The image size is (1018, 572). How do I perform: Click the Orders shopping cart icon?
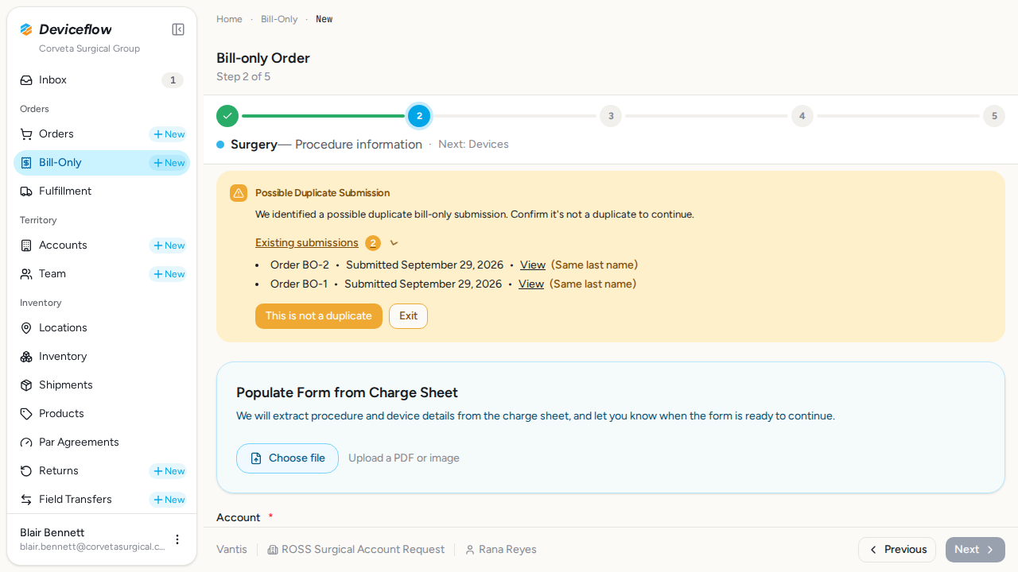26,134
